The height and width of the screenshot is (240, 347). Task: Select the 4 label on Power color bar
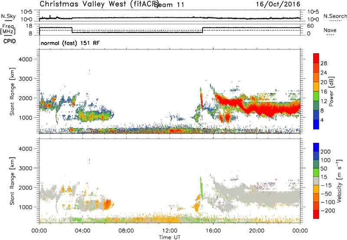[322, 120]
